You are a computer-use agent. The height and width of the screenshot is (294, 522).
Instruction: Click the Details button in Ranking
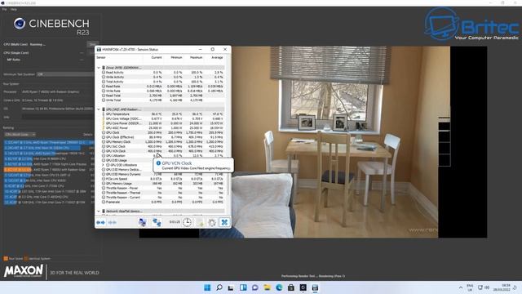(88, 134)
